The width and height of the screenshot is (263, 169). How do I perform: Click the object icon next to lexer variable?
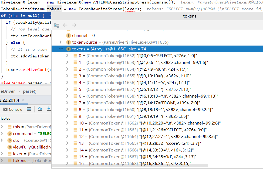(10, 154)
